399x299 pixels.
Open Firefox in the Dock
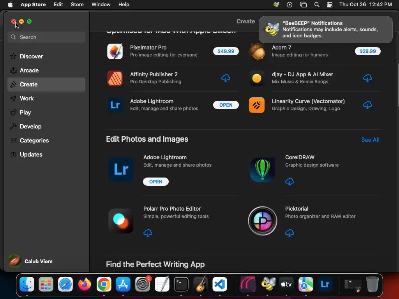85,284
